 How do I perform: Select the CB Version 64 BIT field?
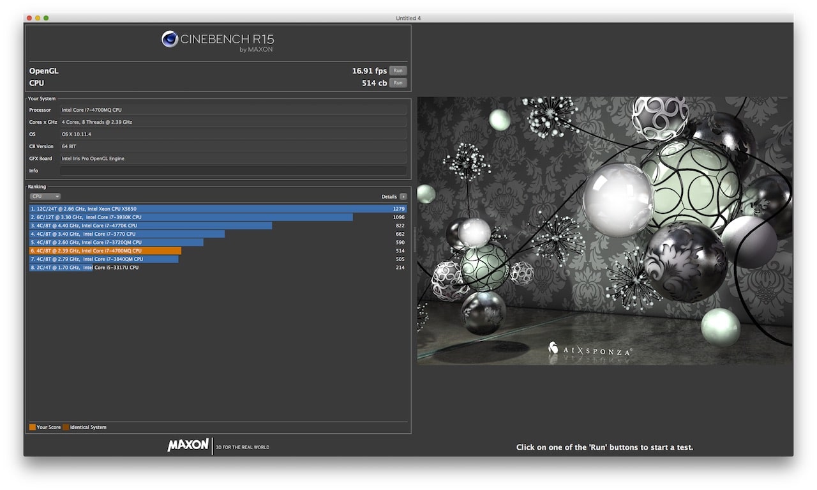point(233,146)
